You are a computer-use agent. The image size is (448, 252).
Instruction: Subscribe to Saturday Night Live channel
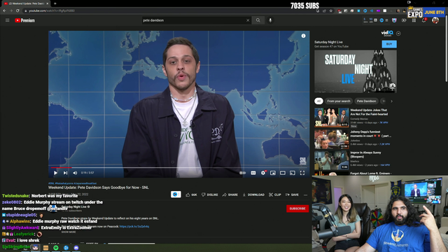[x=297, y=209]
